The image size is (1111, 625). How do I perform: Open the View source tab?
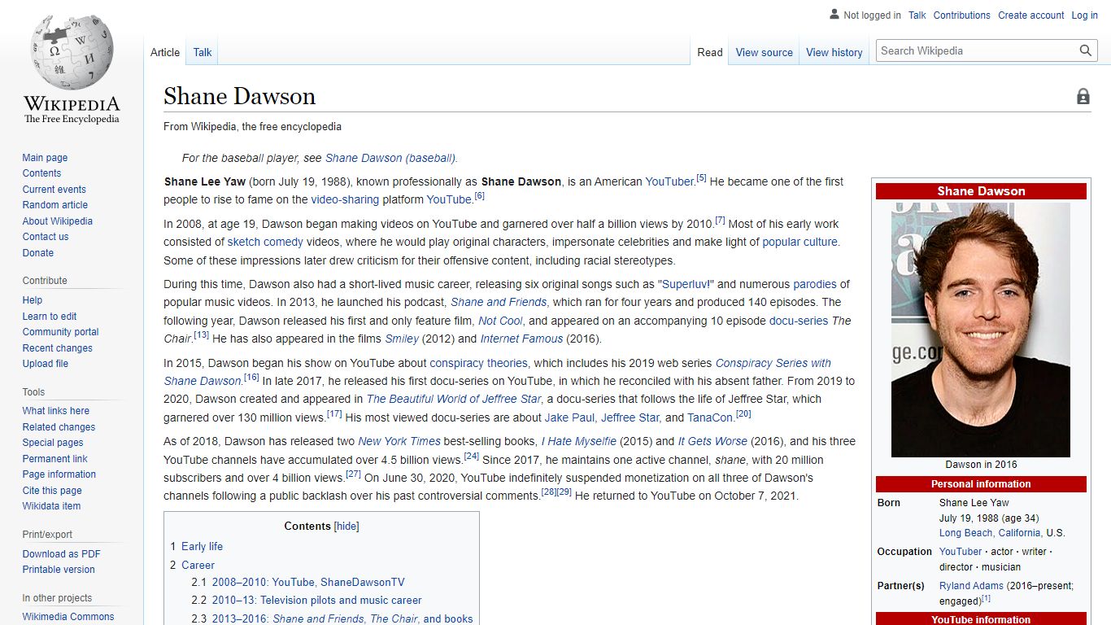pyautogui.click(x=765, y=52)
